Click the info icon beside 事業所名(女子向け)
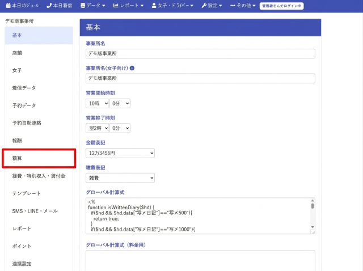 coord(132,68)
